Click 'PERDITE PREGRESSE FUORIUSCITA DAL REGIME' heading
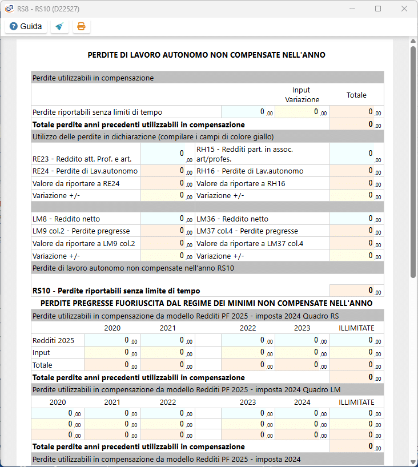The width and height of the screenshot is (418, 467). click(207, 303)
